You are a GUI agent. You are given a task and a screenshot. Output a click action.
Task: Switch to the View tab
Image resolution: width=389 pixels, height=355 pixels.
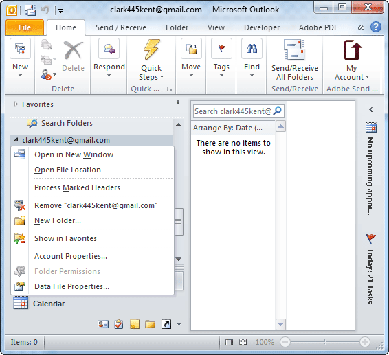click(x=216, y=27)
